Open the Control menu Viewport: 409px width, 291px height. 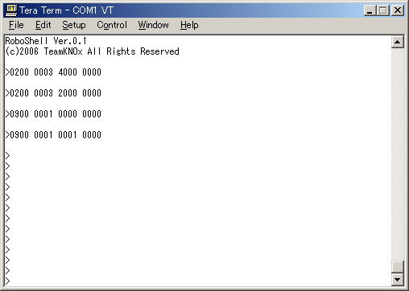(x=112, y=25)
